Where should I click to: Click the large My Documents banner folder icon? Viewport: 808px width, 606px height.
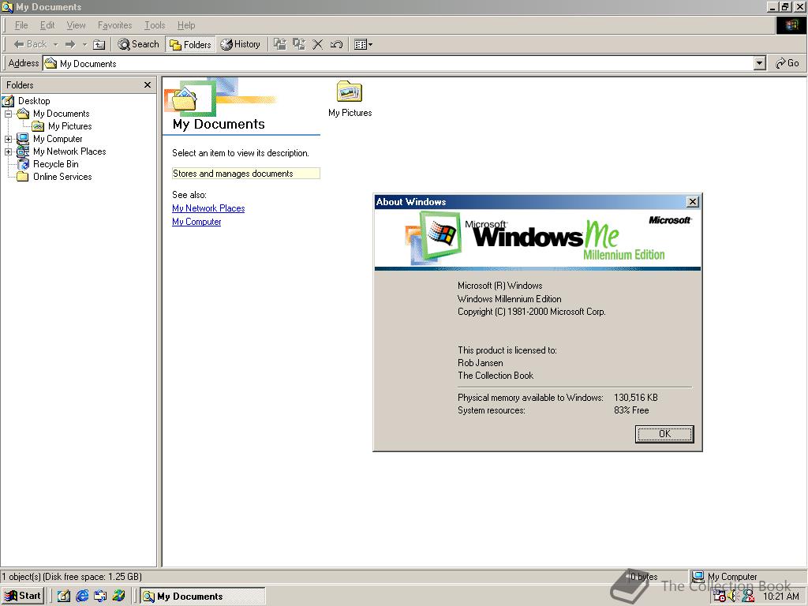coord(184,99)
